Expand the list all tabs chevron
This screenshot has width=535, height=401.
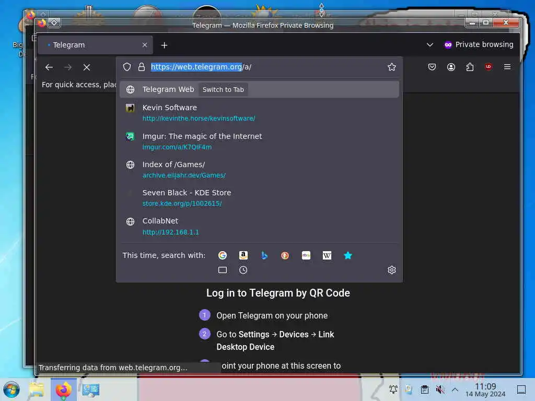(430, 45)
